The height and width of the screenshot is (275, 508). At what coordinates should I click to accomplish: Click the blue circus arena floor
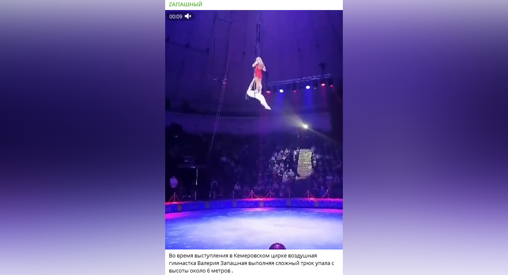[x=254, y=228]
